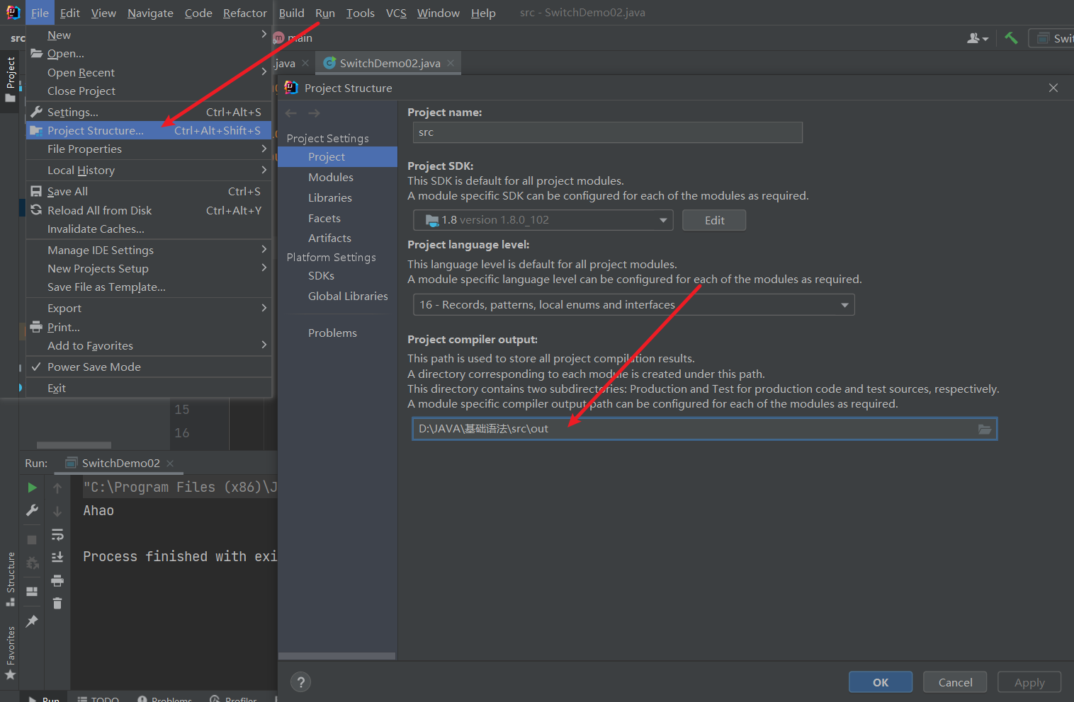
Task: Select Facets in Project Settings list
Action: click(x=337, y=218)
